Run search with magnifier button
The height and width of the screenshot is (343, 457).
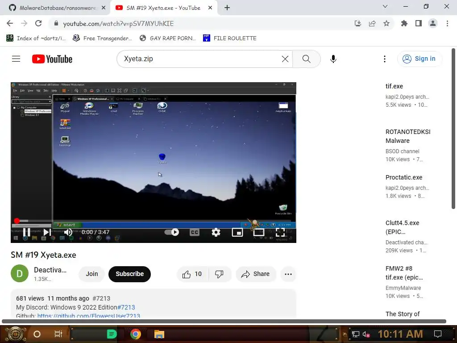point(306,59)
